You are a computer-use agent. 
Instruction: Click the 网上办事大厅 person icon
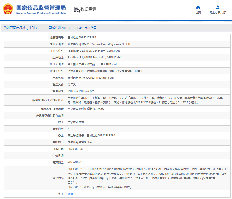(x=217, y=7)
